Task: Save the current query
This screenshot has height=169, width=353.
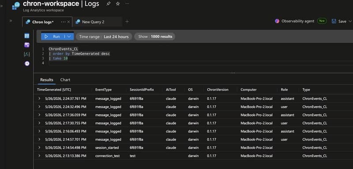Action: (x=339, y=21)
